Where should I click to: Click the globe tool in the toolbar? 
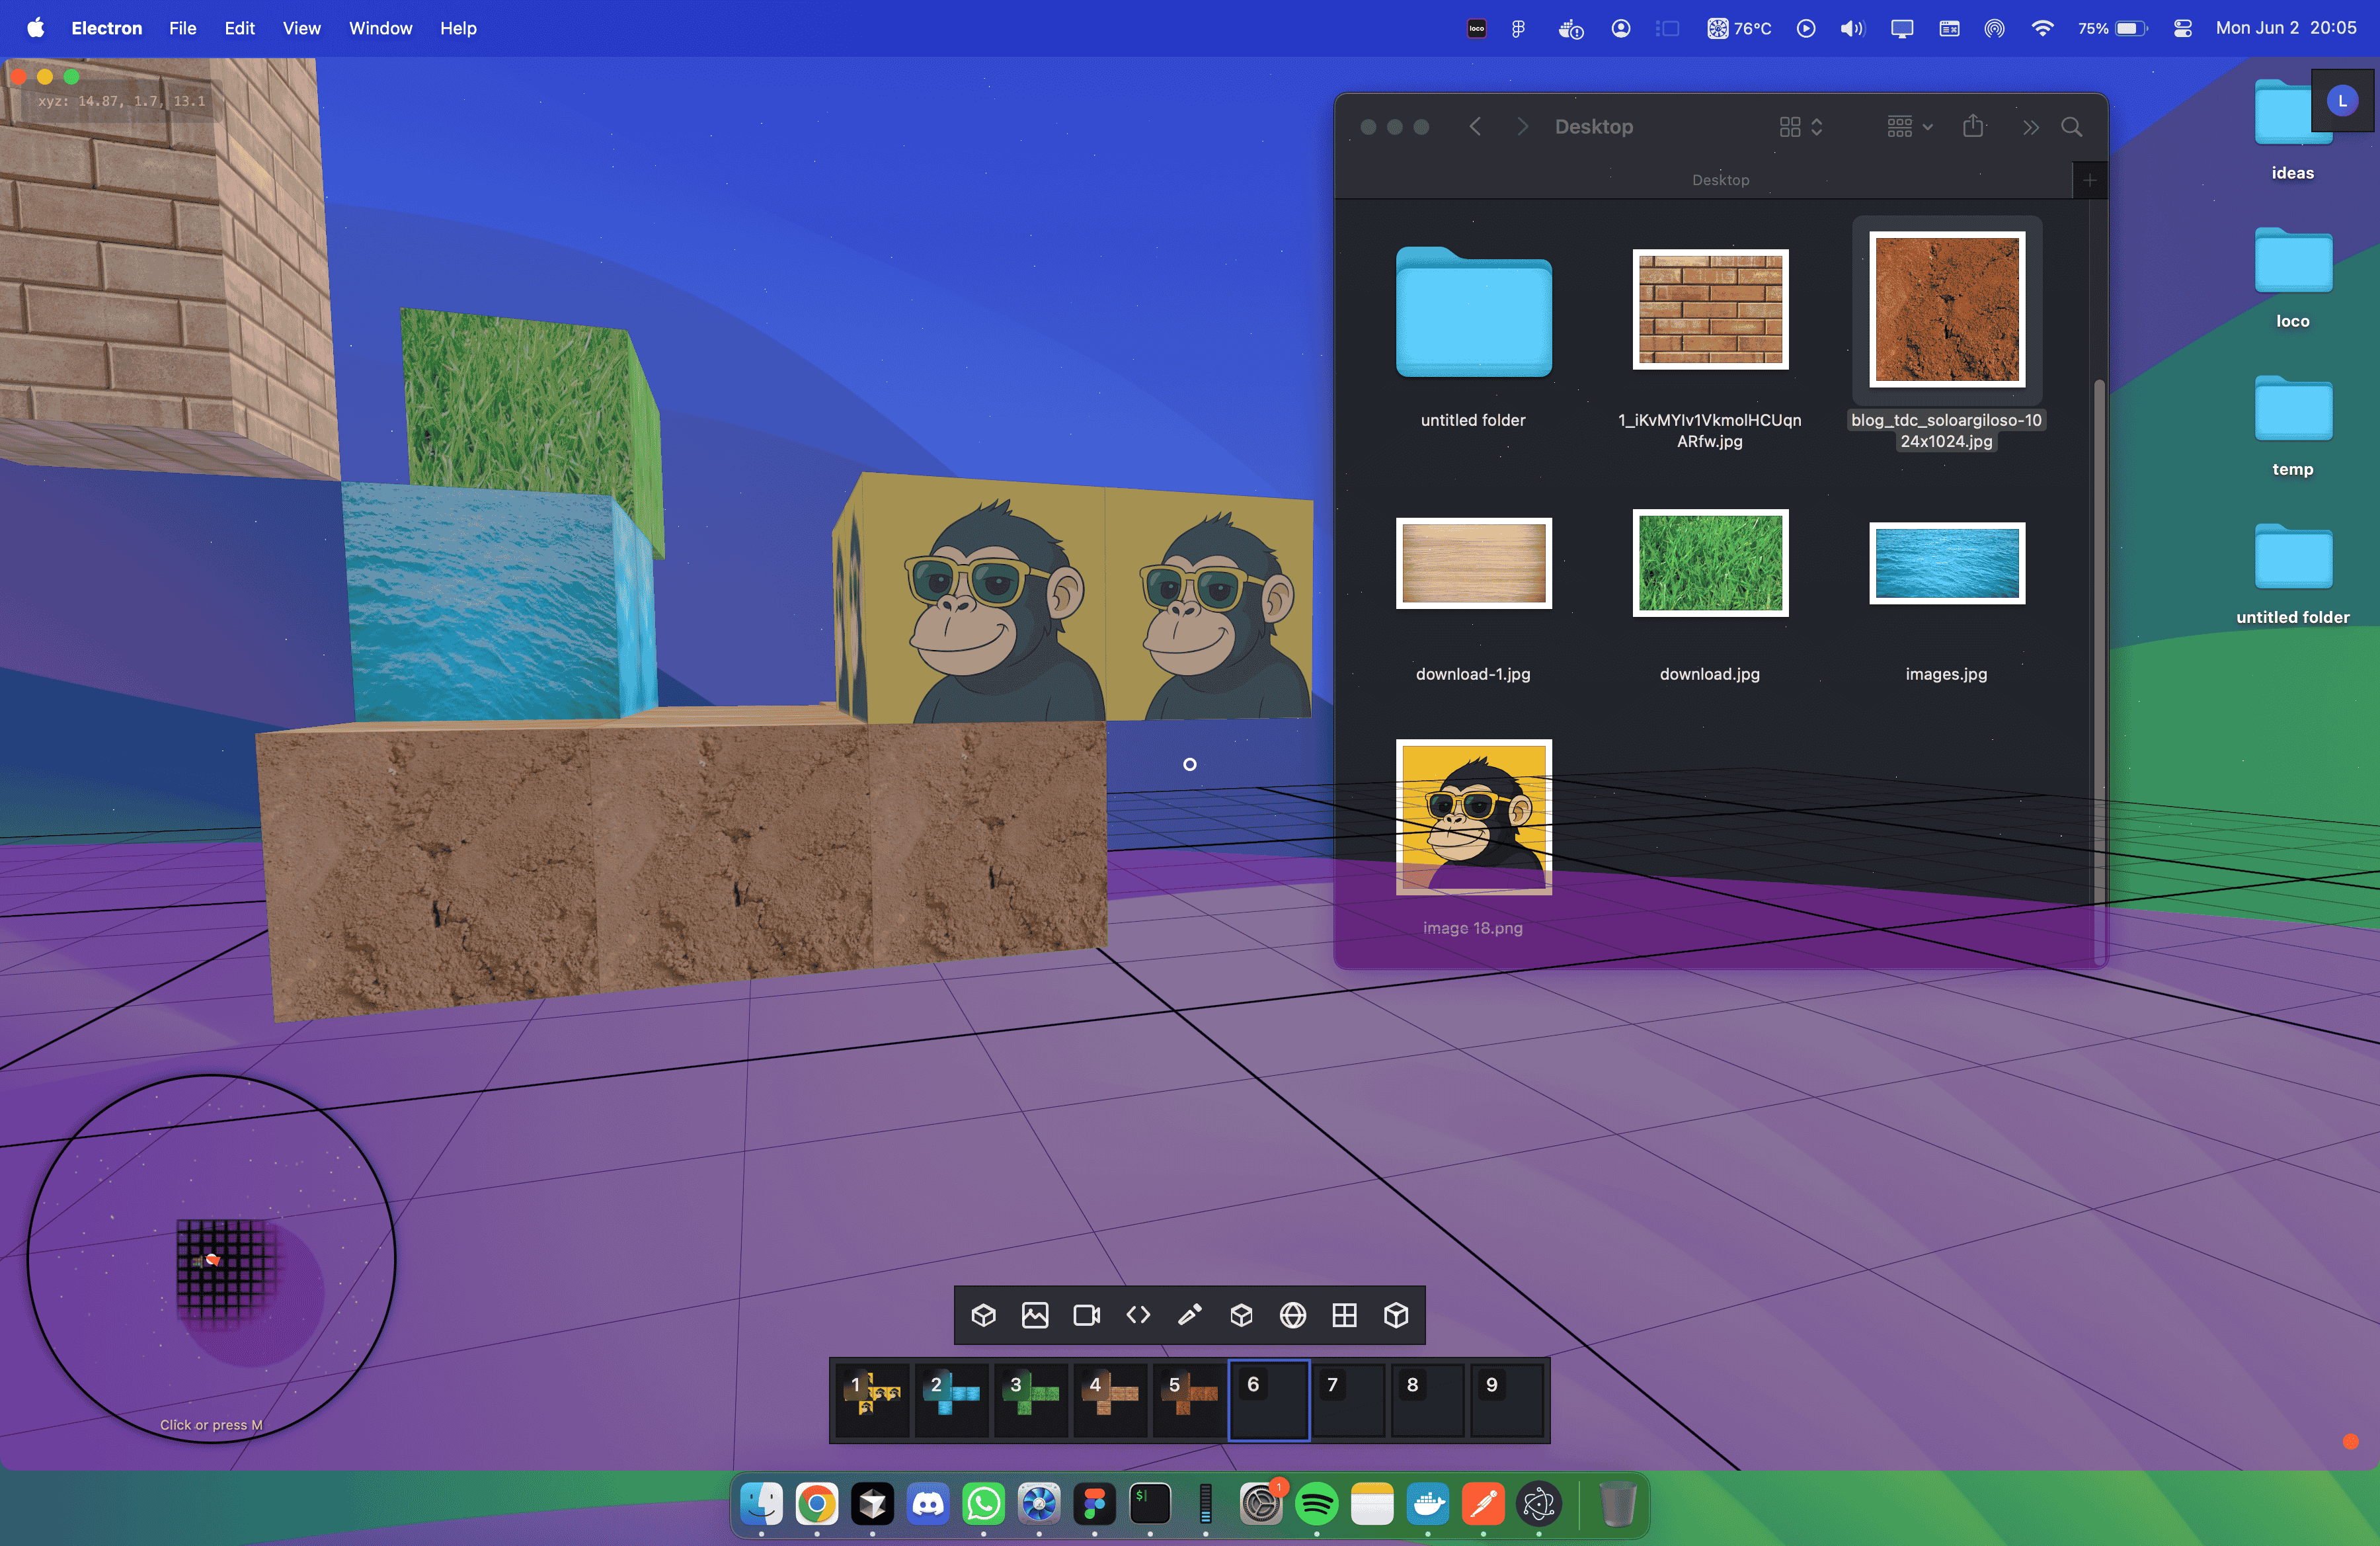(1292, 1315)
